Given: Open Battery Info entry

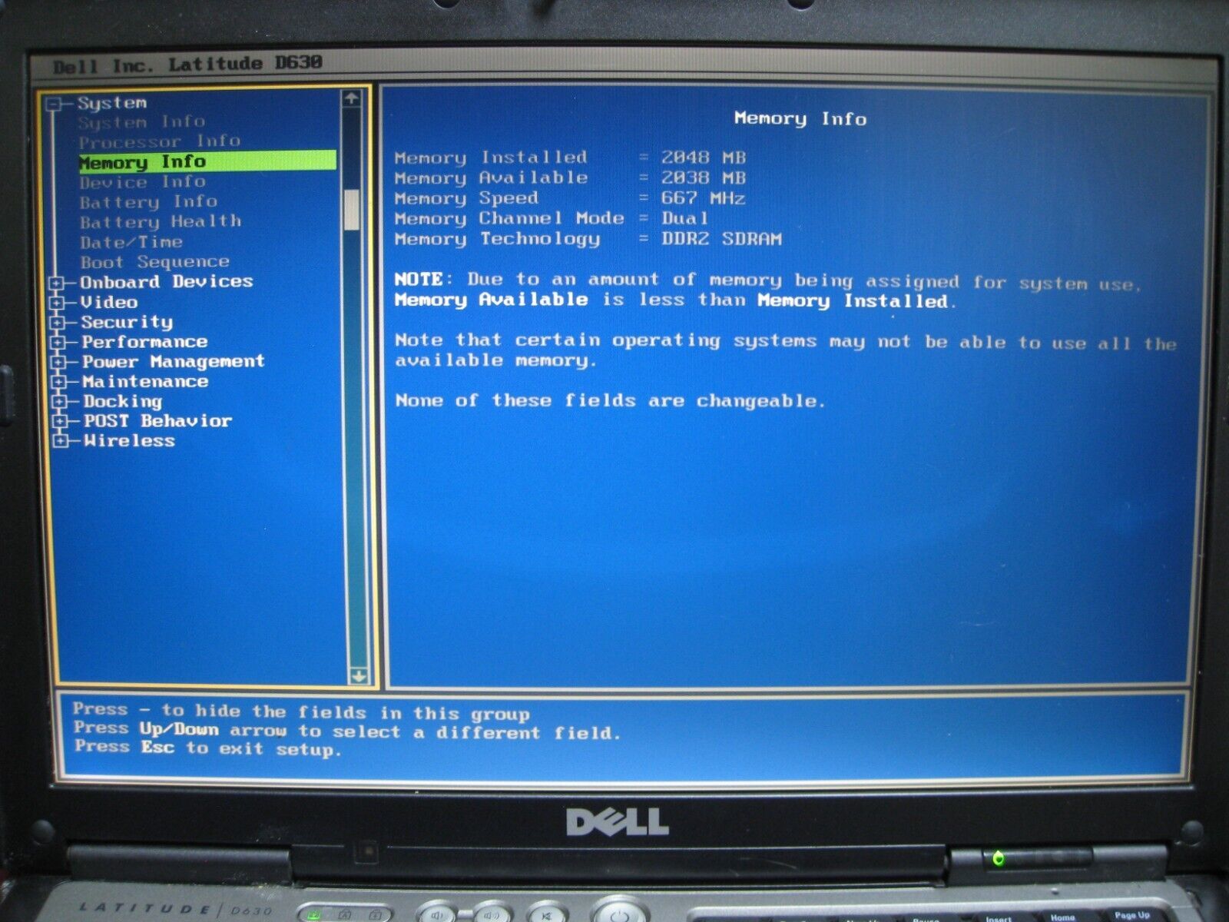Looking at the screenshot, I should click(148, 202).
